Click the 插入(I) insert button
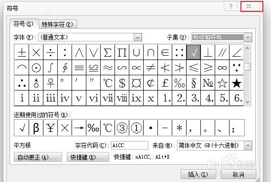This screenshot has height=182, width=271. click(x=198, y=174)
